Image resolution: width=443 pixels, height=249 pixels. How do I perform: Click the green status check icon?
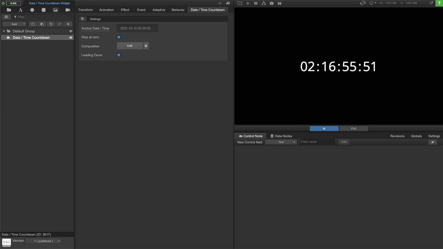tap(3, 3)
